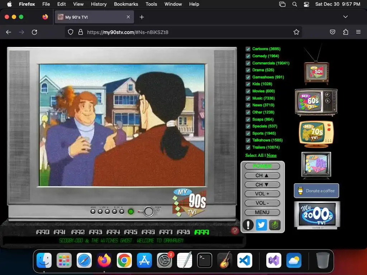Toggle the Drama (526) checkbox

point(248,70)
